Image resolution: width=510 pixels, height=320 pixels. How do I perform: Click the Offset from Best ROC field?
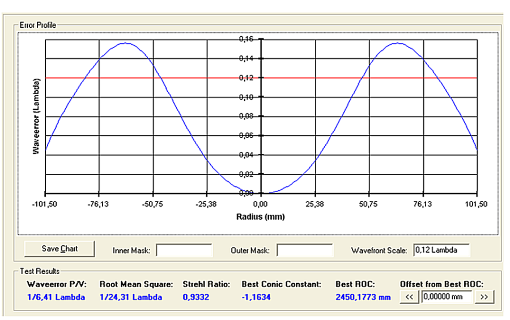[447, 297]
